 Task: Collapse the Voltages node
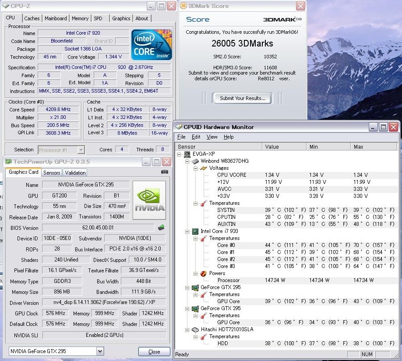(195, 168)
